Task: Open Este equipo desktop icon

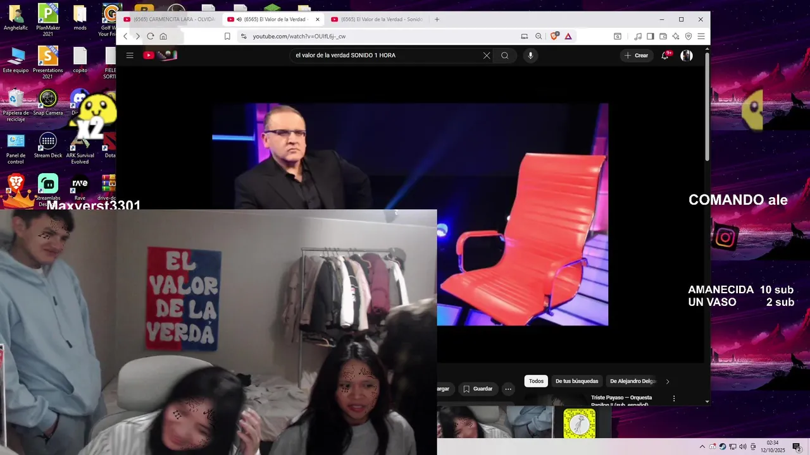Action: click(16, 60)
